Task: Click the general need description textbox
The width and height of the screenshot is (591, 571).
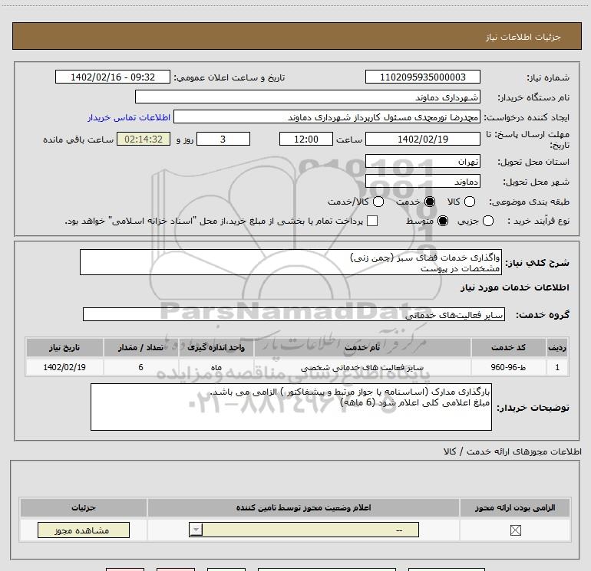Action: (x=291, y=262)
